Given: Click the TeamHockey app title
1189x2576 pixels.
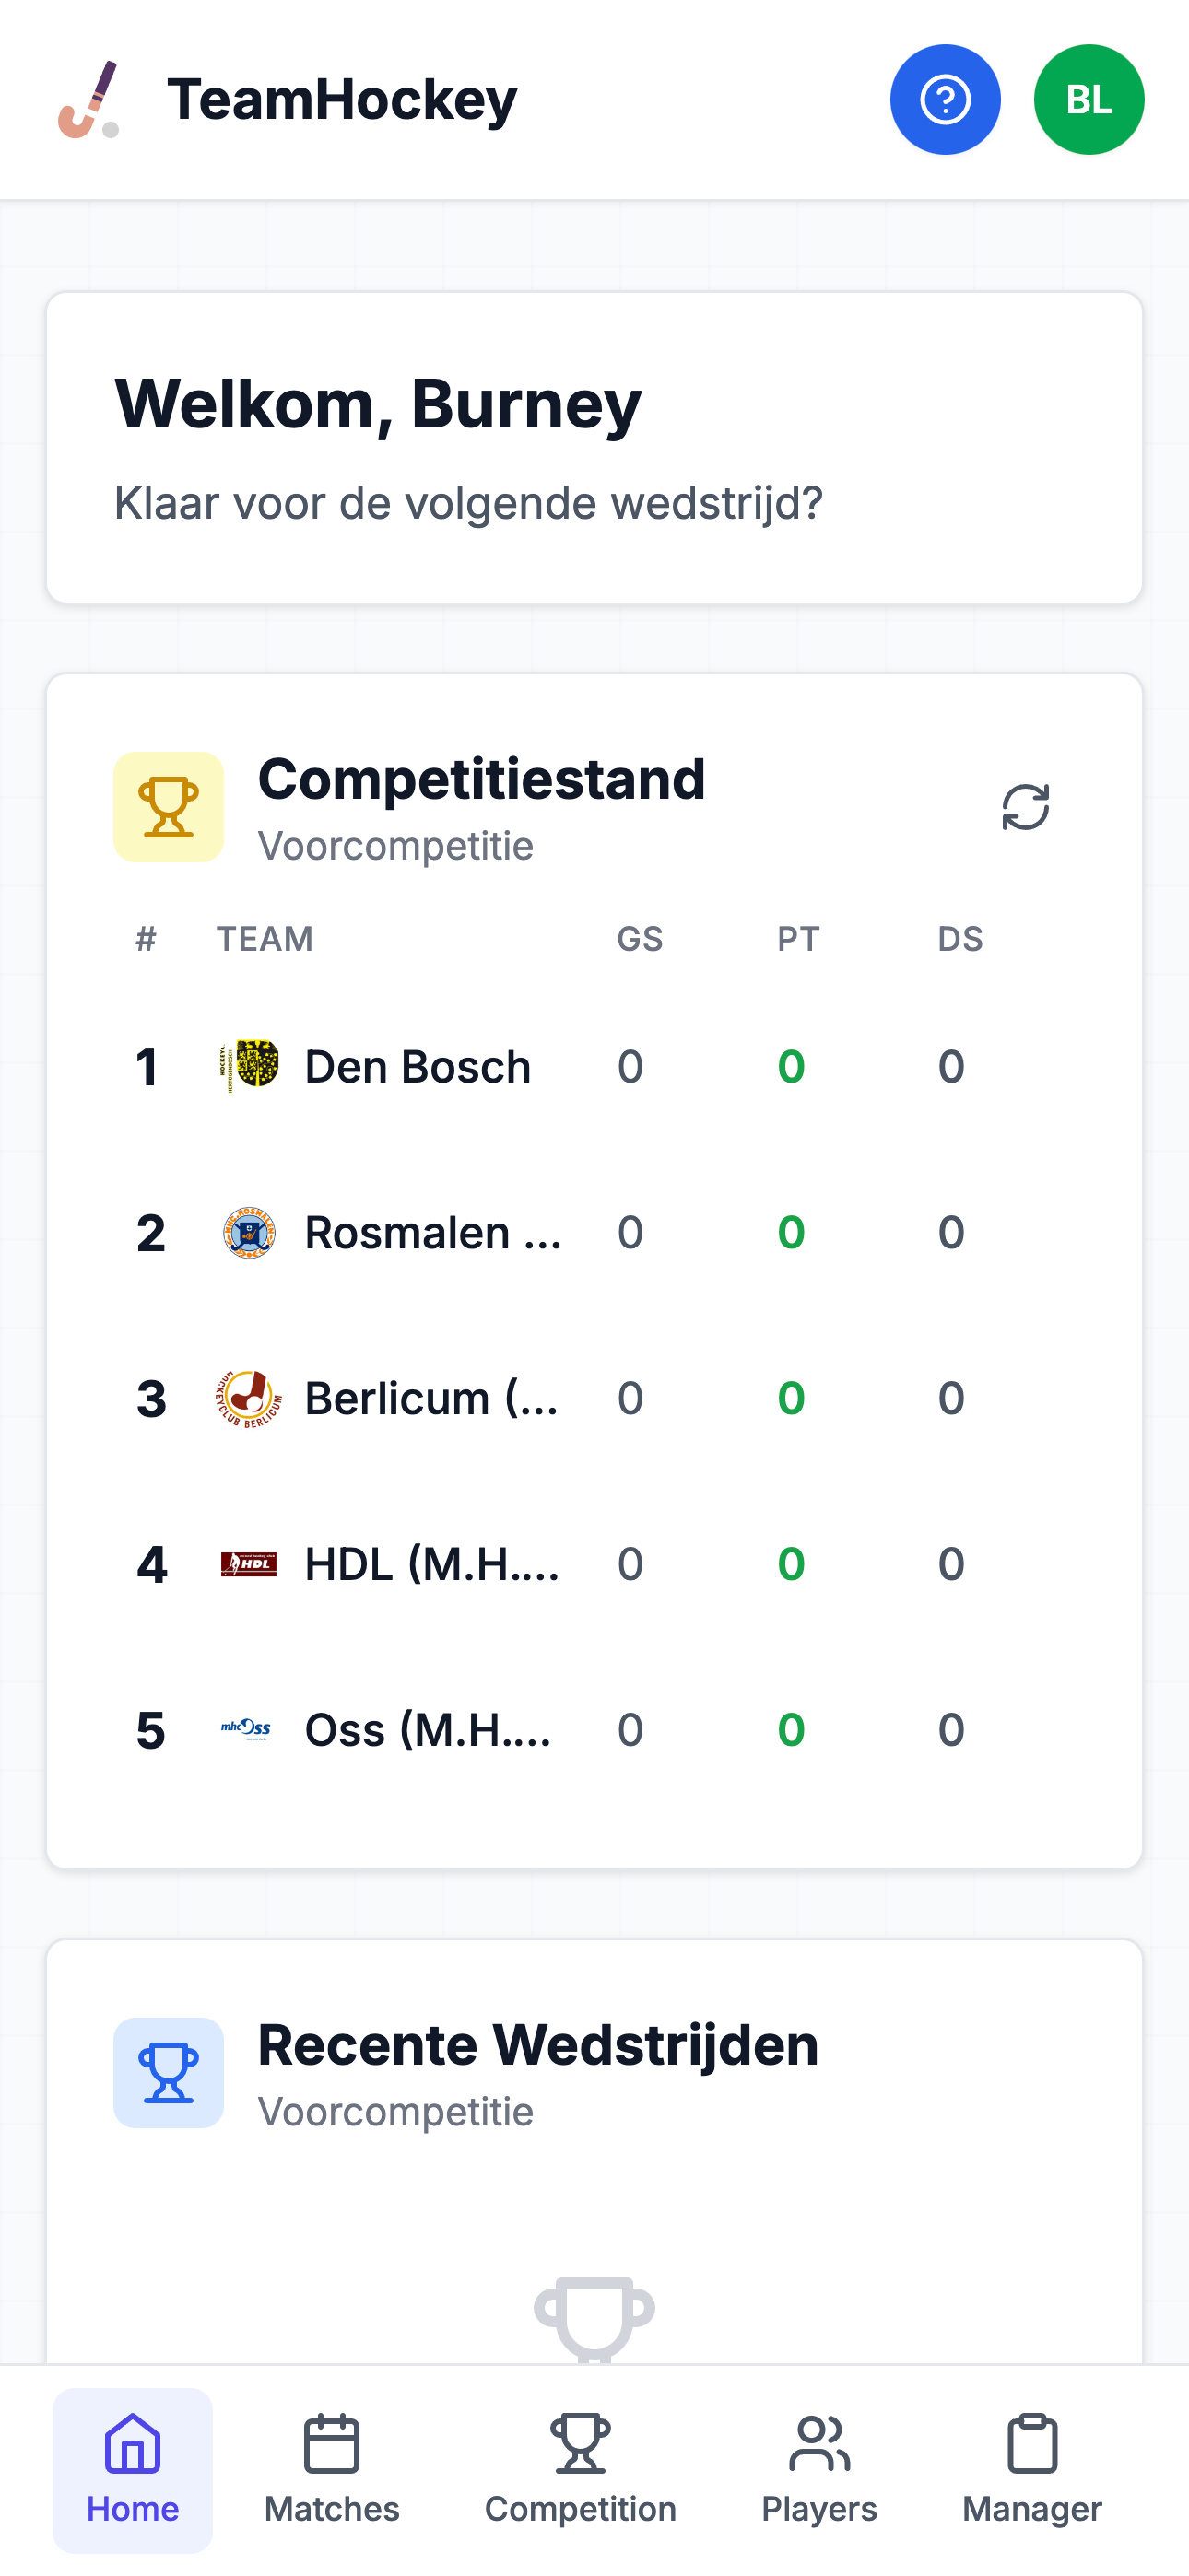Looking at the screenshot, I should click(341, 100).
